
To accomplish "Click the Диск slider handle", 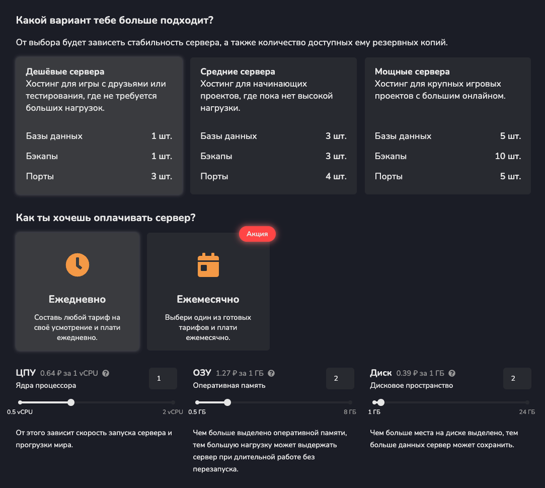I will (380, 403).
